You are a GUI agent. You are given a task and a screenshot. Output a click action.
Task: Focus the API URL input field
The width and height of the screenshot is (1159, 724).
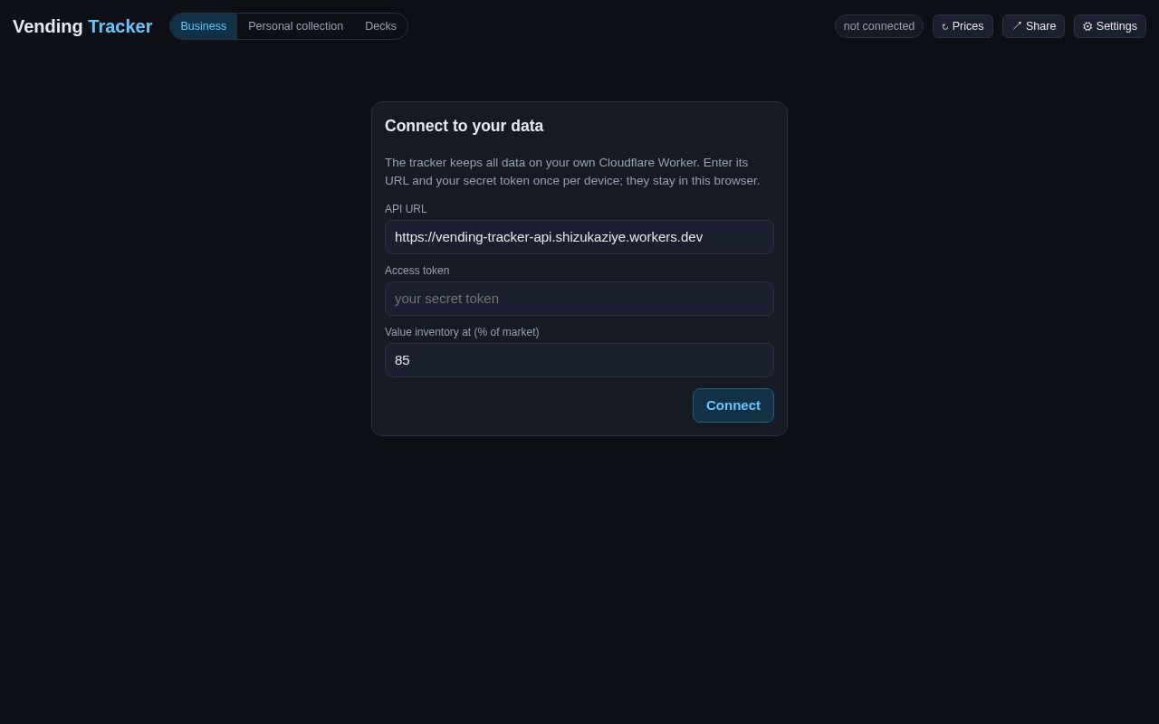point(579,237)
